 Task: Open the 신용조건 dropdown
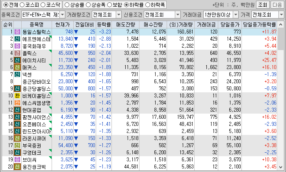pos(178,15)
